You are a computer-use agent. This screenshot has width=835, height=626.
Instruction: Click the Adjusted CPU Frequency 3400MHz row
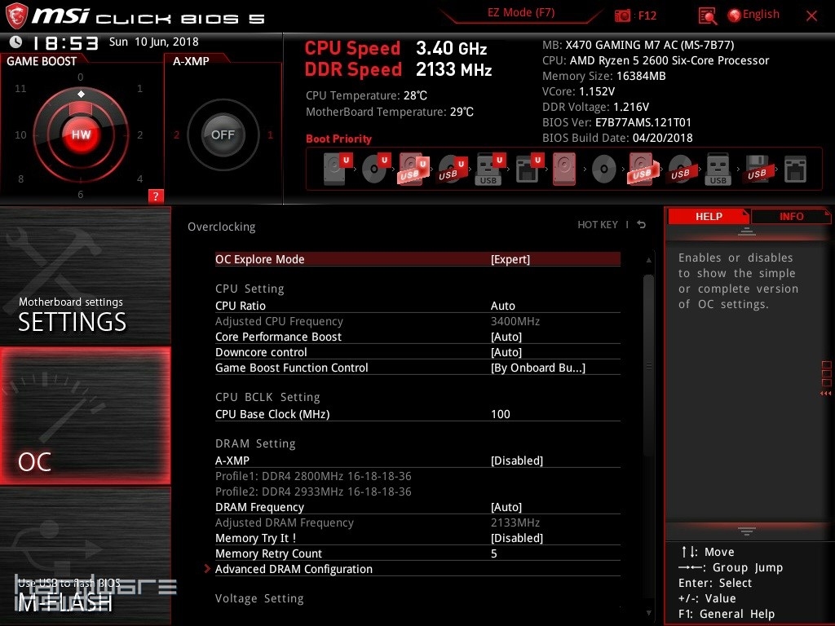417,321
